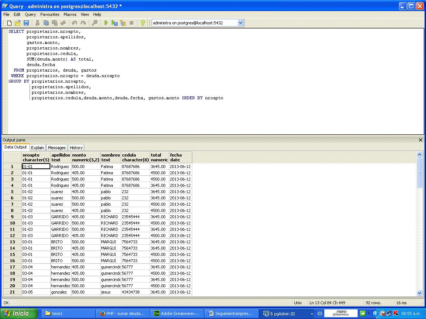Click the Redo toolbar icon
The width and height of the screenshot is (426, 319).
point(83,23)
